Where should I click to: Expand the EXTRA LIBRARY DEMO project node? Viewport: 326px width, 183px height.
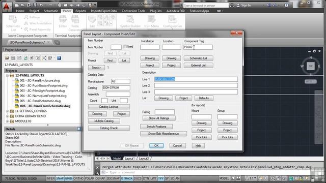(x=7, y=116)
